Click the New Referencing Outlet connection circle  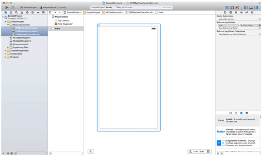point(260,28)
